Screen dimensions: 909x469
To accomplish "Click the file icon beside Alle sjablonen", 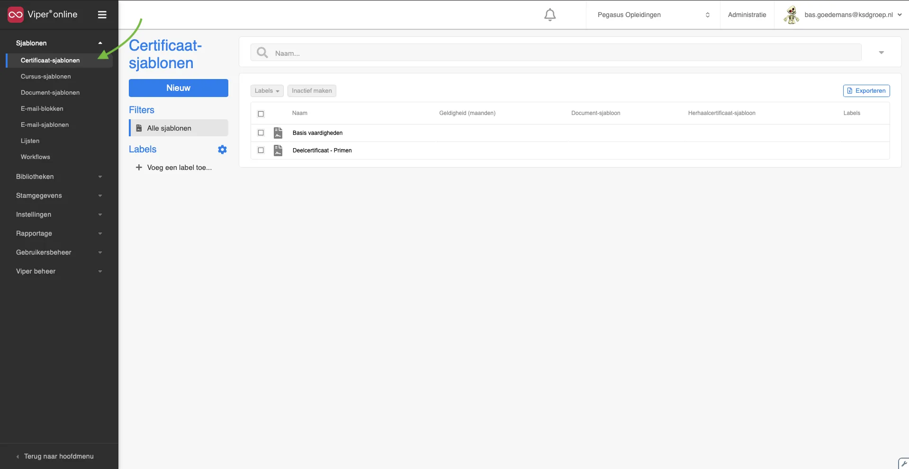I will 139,128.
